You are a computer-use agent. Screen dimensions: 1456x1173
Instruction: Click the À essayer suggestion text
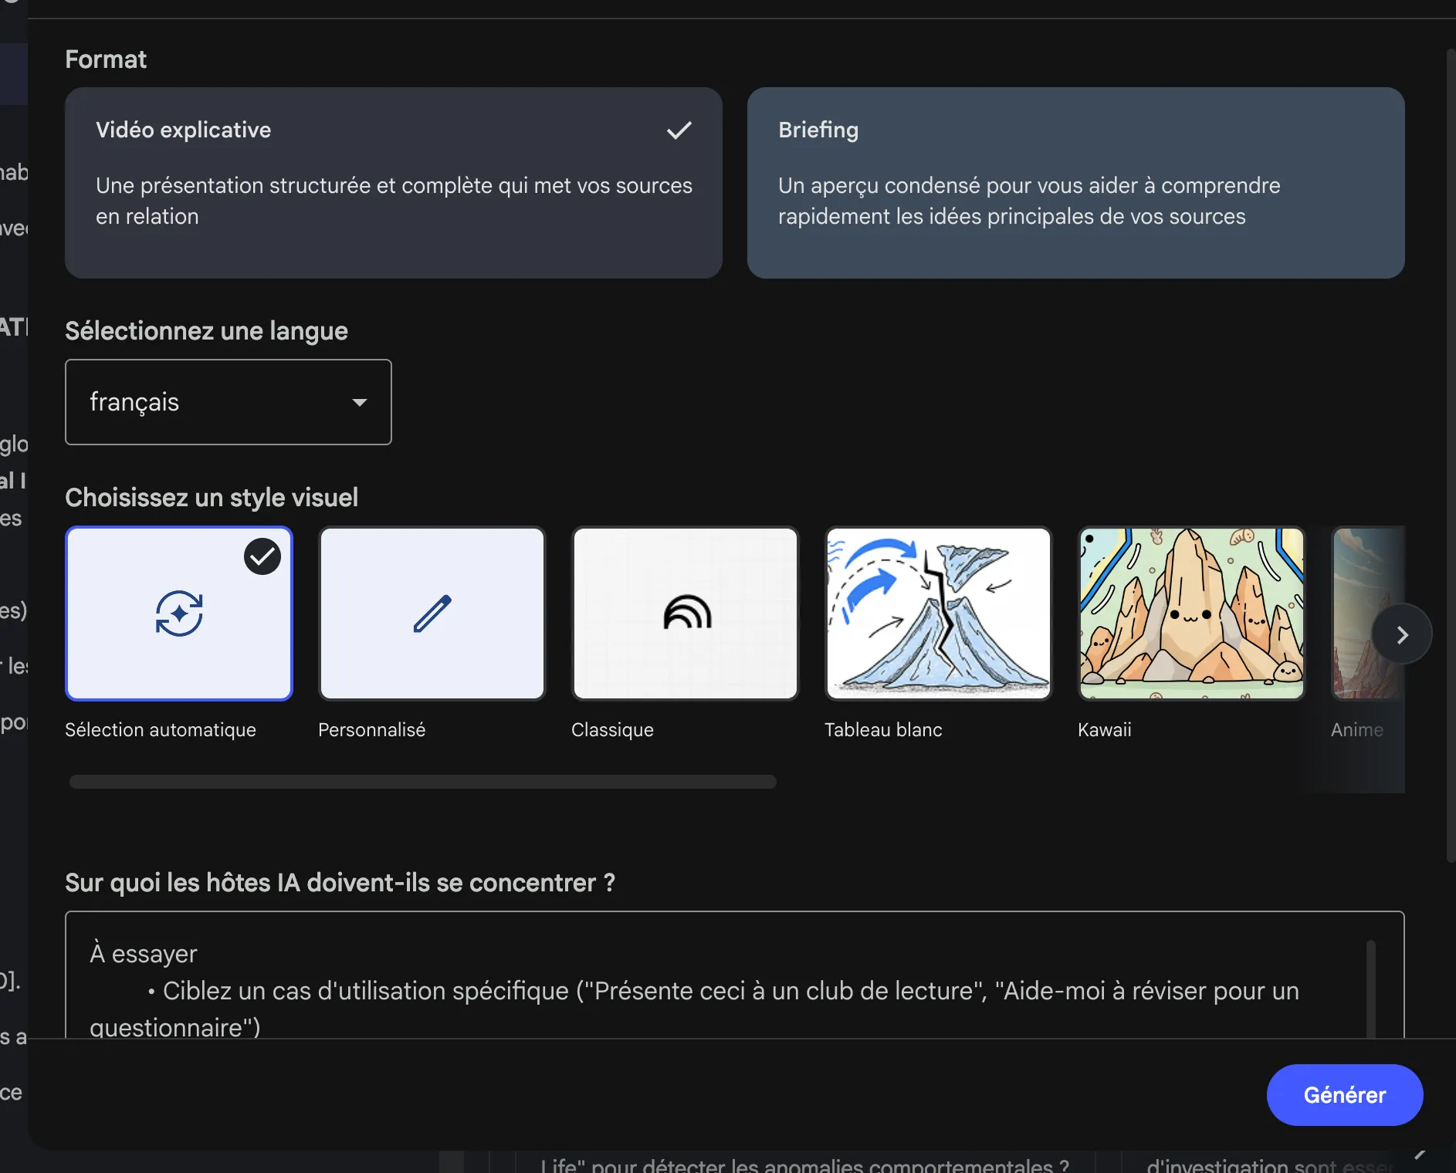pos(144,953)
